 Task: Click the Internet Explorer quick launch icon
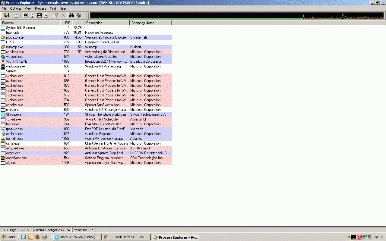pyautogui.click(x=24, y=237)
